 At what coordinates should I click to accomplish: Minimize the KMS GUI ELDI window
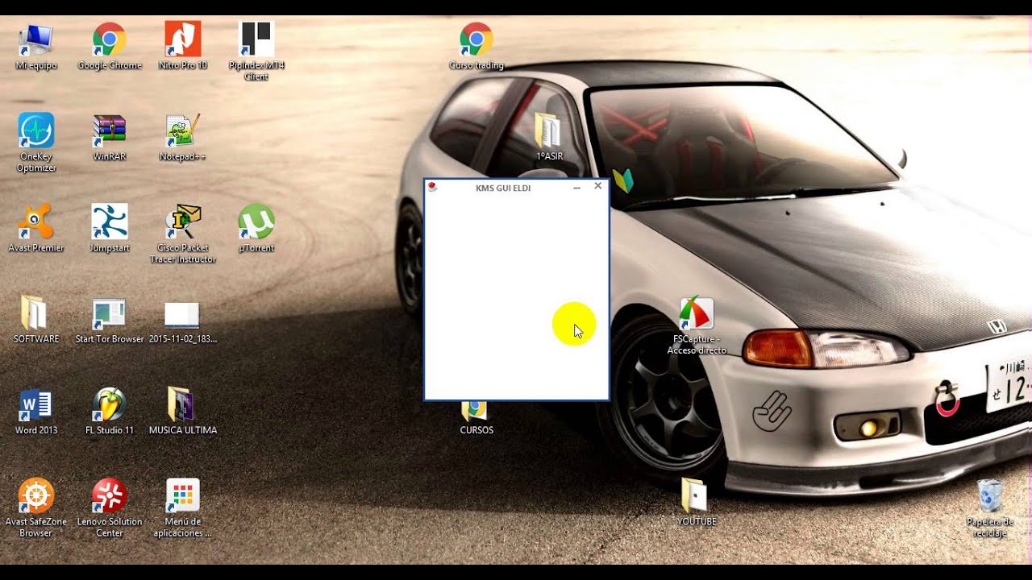[x=577, y=188]
